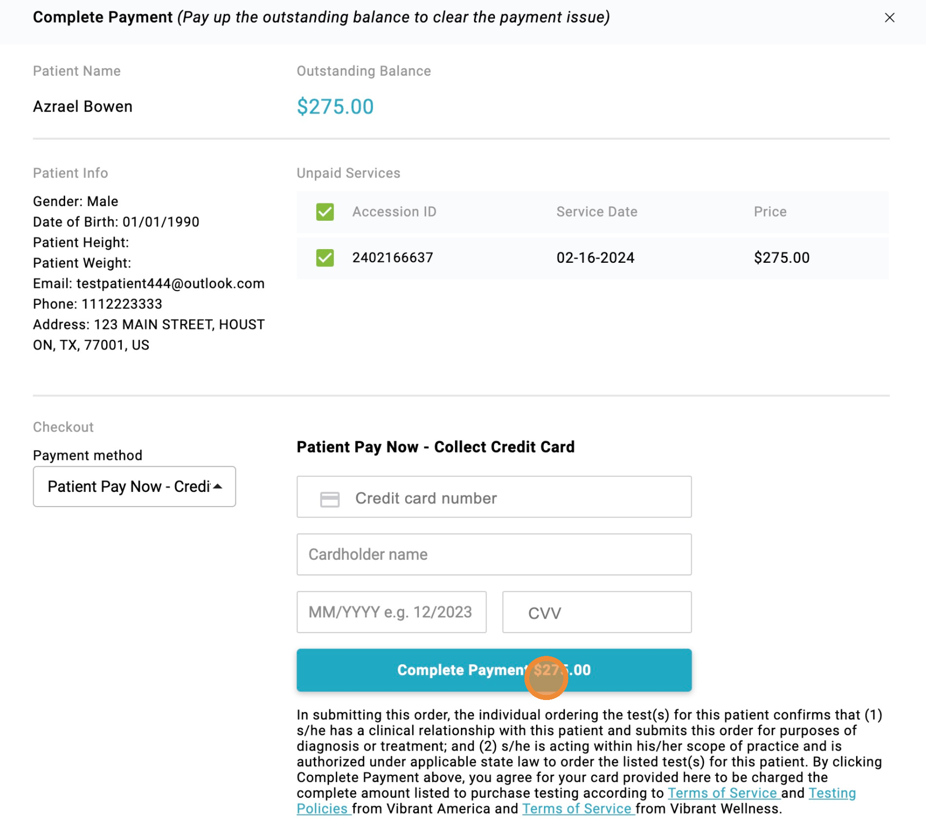Select the MM/YYYY expiration date field
The image size is (926, 823).
pyautogui.click(x=391, y=612)
